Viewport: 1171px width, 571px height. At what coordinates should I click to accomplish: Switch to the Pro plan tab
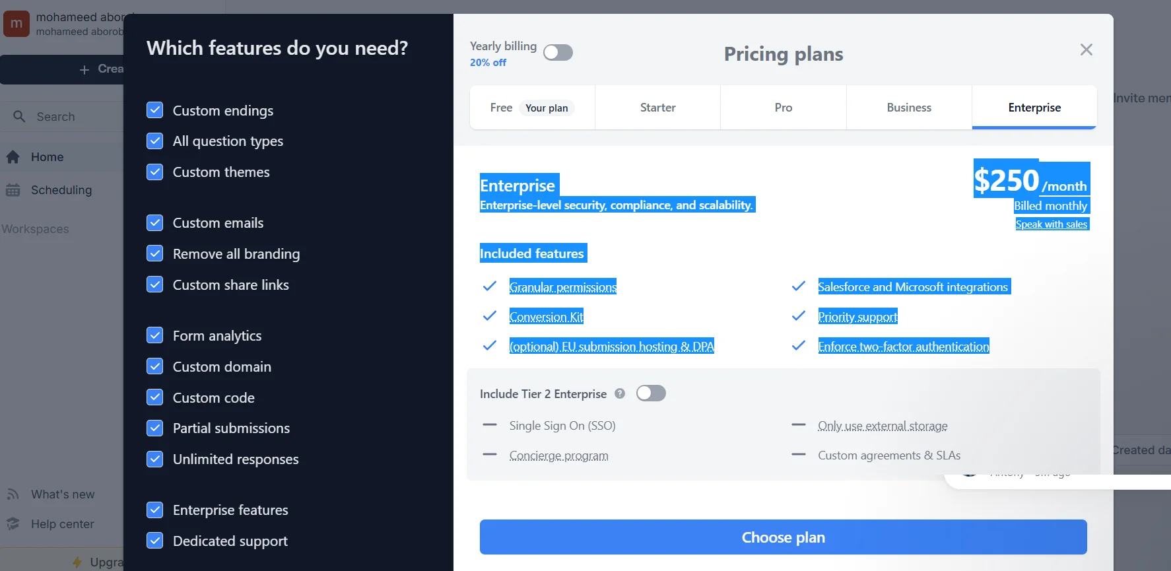pos(783,108)
